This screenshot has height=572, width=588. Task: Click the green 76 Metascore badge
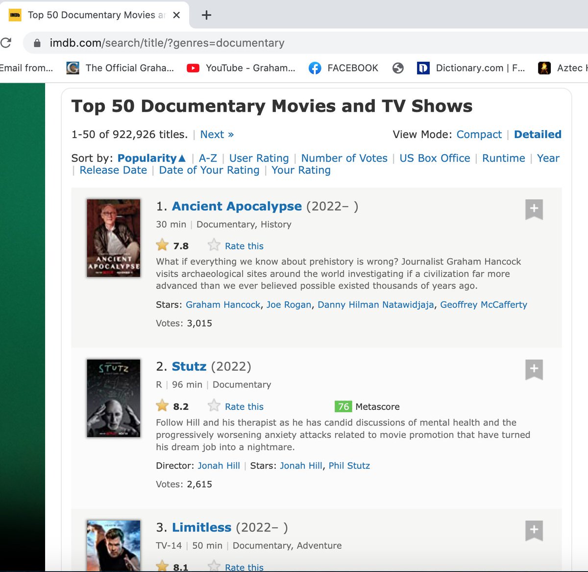pos(343,406)
